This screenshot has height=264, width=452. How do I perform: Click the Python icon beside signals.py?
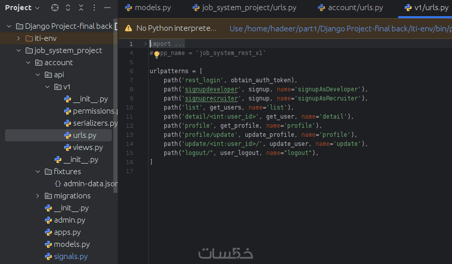click(48, 256)
